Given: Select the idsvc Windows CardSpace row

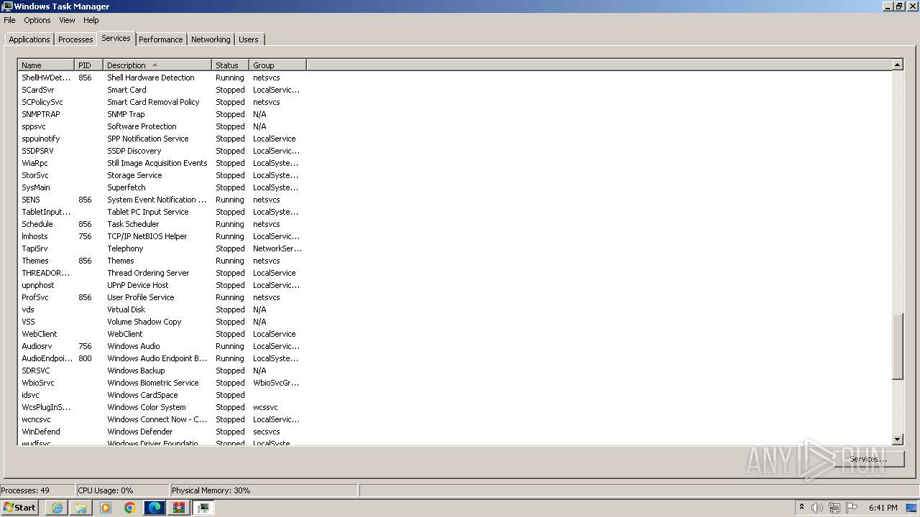Looking at the screenshot, I should (162, 395).
